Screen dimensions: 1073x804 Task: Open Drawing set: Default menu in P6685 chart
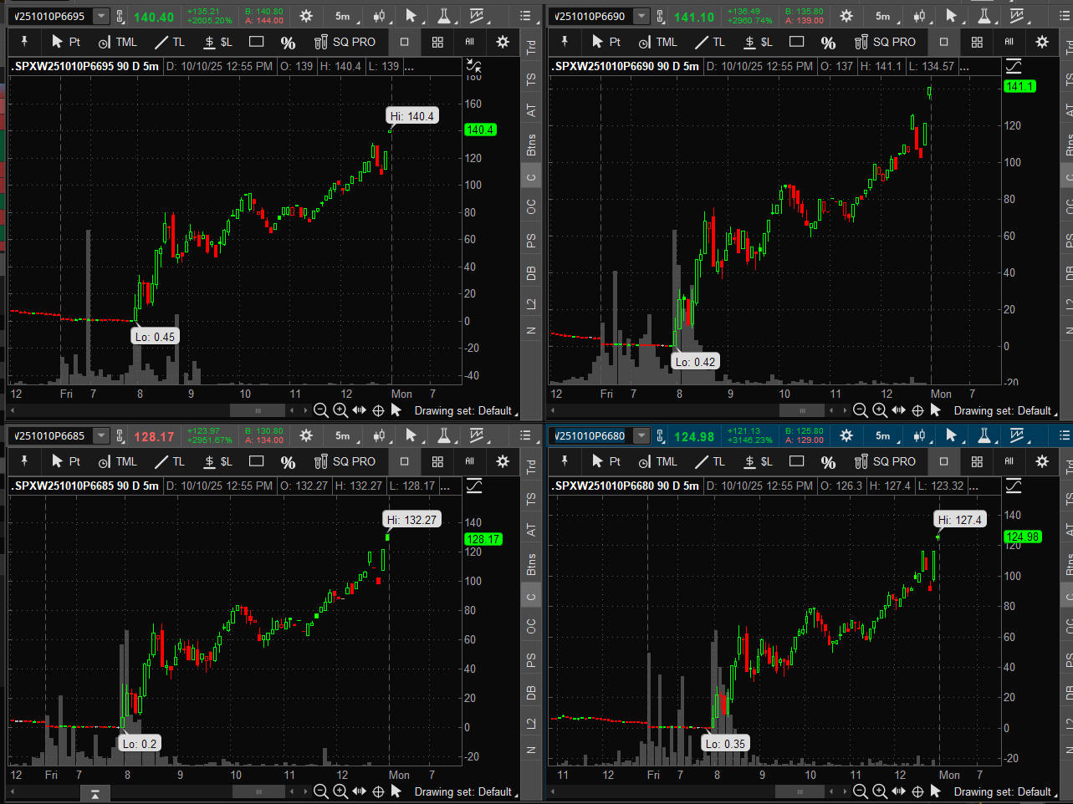tap(464, 791)
